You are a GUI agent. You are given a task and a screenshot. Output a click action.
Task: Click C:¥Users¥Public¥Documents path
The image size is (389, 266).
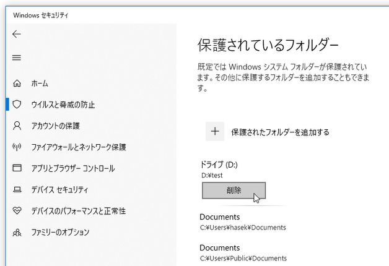pyautogui.click(x=243, y=259)
